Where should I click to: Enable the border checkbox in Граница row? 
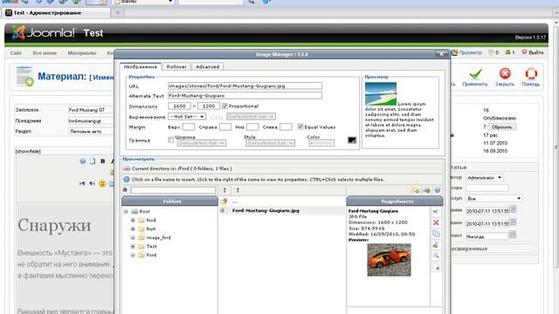[171, 140]
